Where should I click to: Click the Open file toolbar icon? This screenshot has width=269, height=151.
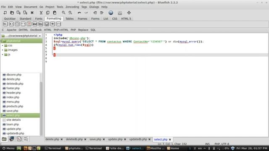[12, 13]
